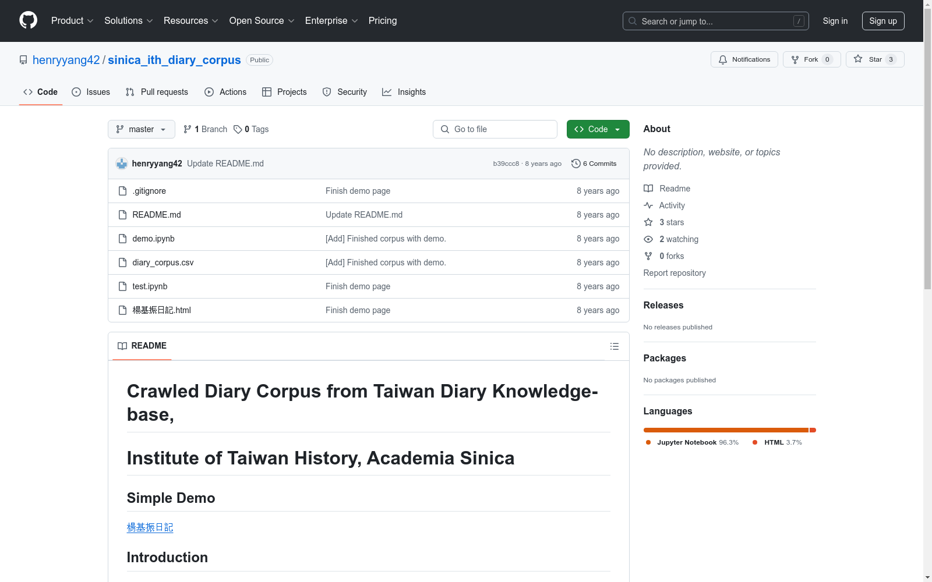Click the file icon next to 楊基振日記.html
The image size is (932, 582).
(x=122, y=310)
